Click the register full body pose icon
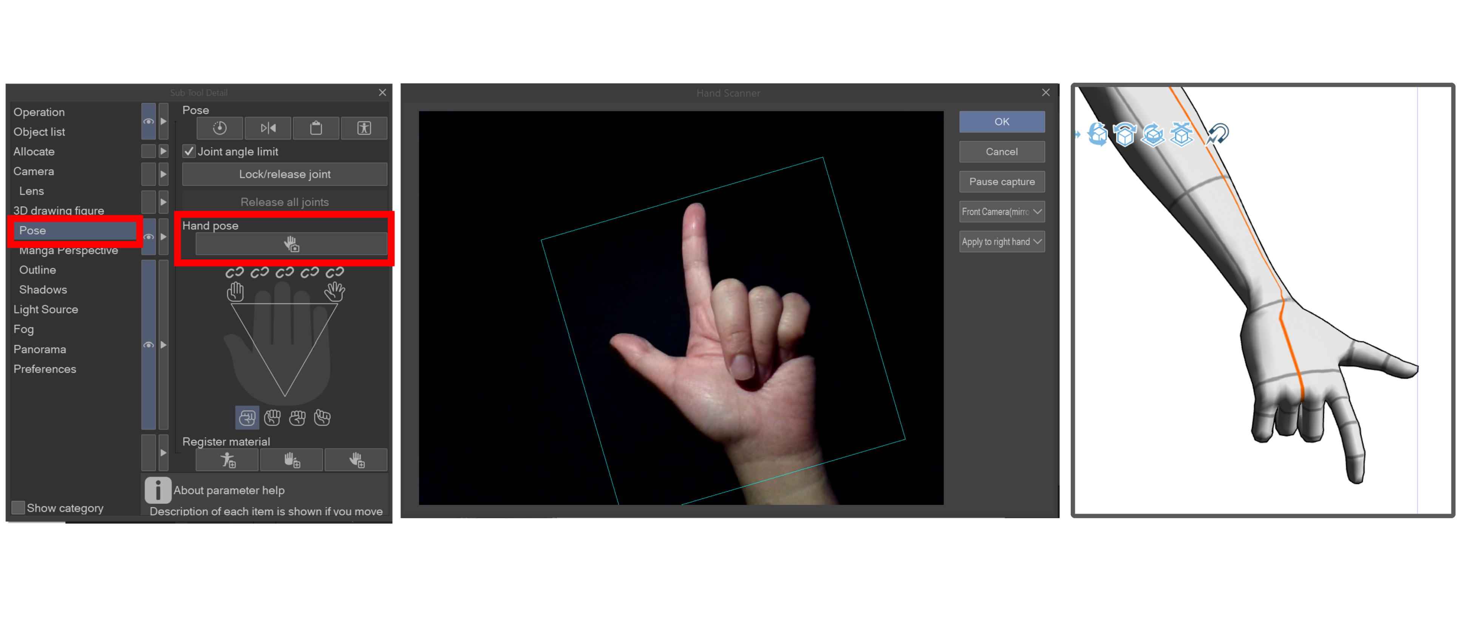This screenshot has height=617, width=1466. [x=227, y=460]
